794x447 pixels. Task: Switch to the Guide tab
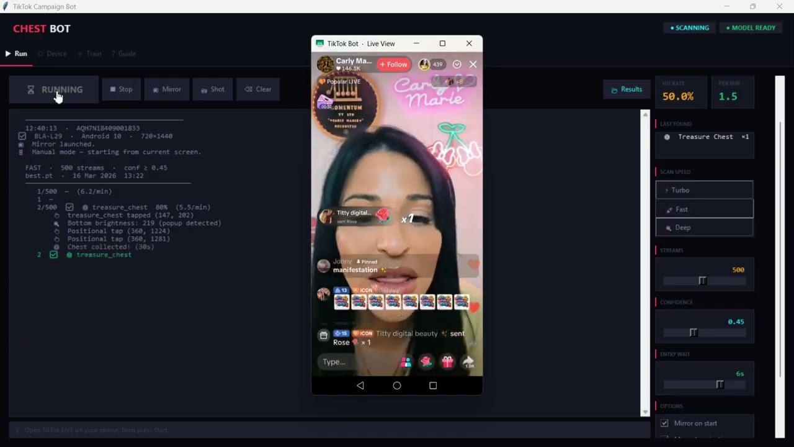pos(123,53)
